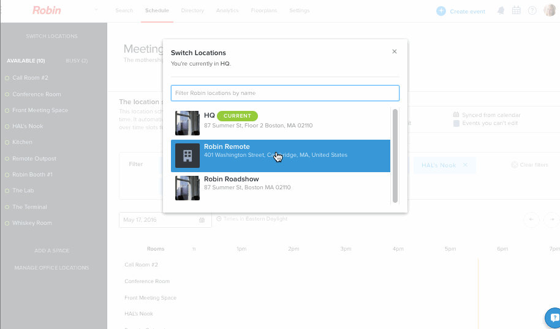Click Manage Office Locations
The width and height of the screenshot is (560, 329).
(x=52, y=268)
